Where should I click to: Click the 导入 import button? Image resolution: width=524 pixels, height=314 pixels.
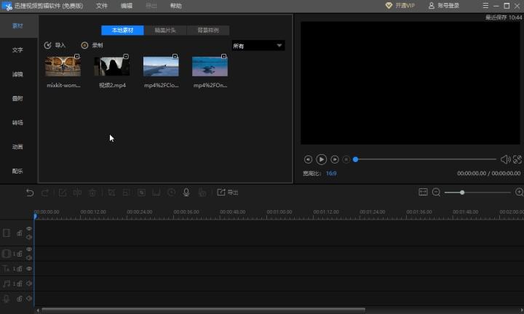55,45
